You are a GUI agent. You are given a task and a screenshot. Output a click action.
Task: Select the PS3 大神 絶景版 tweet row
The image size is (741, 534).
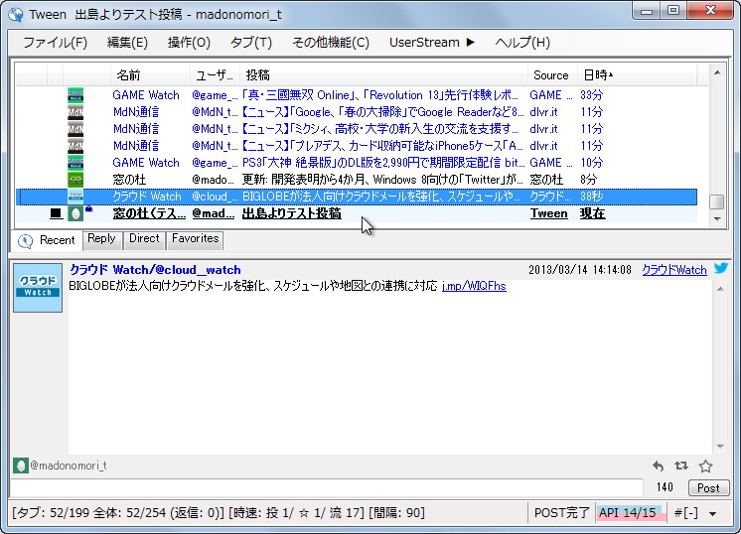(x=357, y=163)
